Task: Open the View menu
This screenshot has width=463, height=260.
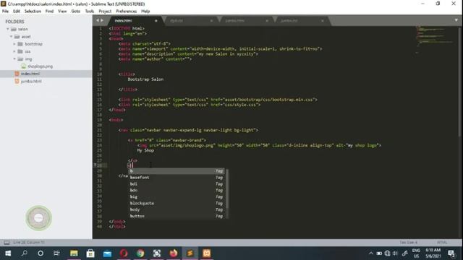Action: click(x=62, y=12)
